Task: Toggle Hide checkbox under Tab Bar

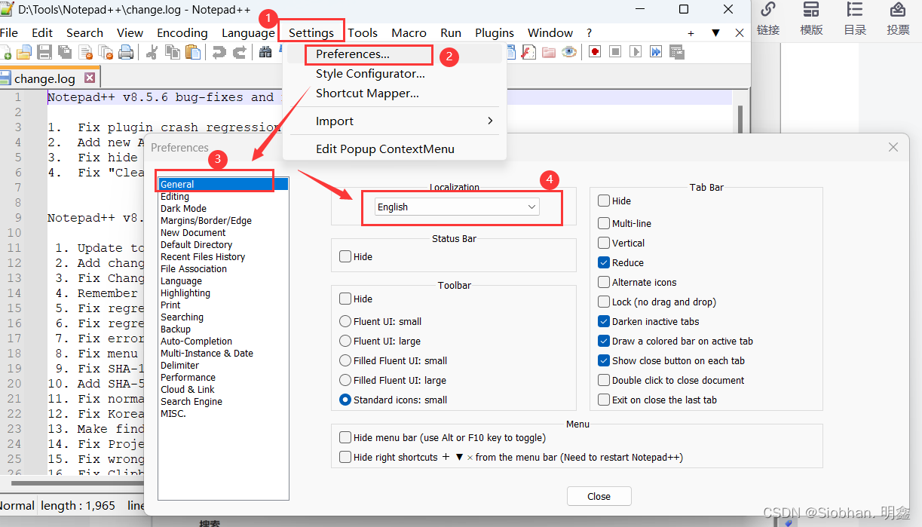Action: coord(604,201)
